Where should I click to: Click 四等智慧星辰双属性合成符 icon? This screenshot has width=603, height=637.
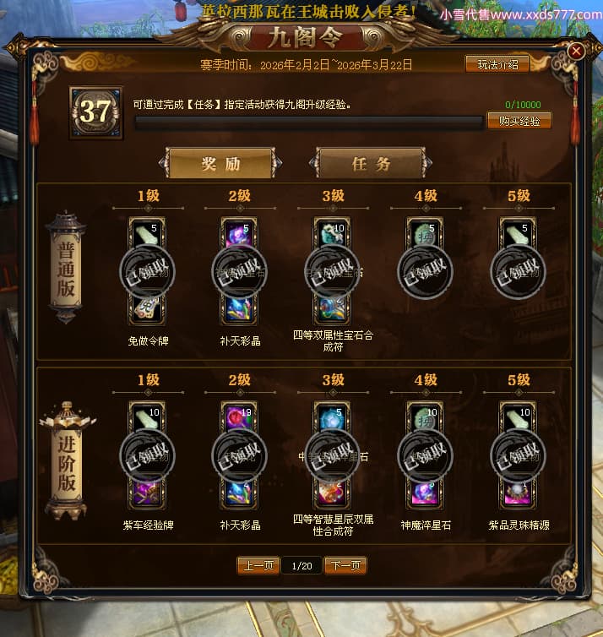[x=332, y=493]
